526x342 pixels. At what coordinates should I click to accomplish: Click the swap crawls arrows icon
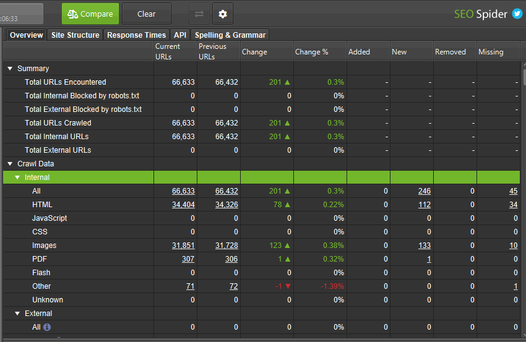click(199, 14)
